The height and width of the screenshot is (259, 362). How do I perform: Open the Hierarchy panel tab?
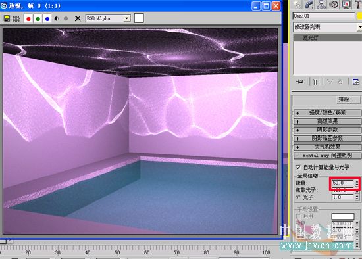(321, 5)
